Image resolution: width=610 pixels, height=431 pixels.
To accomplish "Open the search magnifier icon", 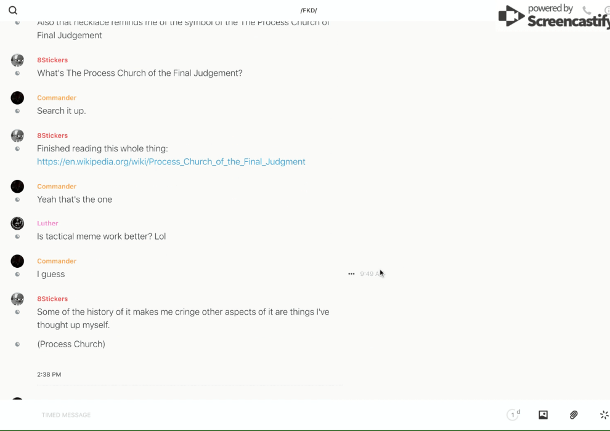I will pos(13,10).
